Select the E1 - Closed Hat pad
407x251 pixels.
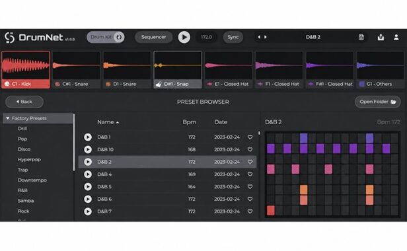[x=228, y=70]
